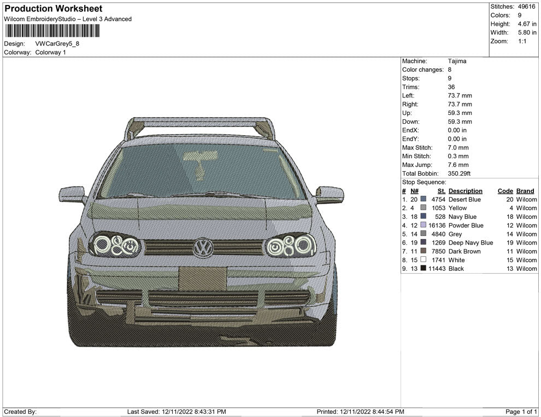Viewport: 541px width, 417px height.
Task: Click the design name VWCarGrey5_8
Action: coord(57,44)
